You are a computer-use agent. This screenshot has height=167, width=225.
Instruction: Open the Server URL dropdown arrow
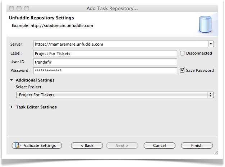pos(211,44)
